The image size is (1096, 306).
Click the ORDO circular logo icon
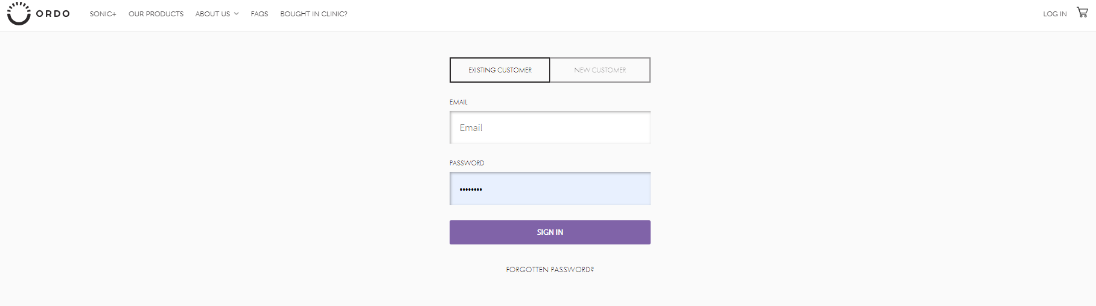19,13
